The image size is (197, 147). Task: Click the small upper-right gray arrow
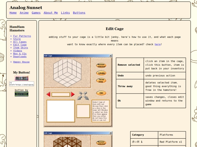tap(85, 93)
